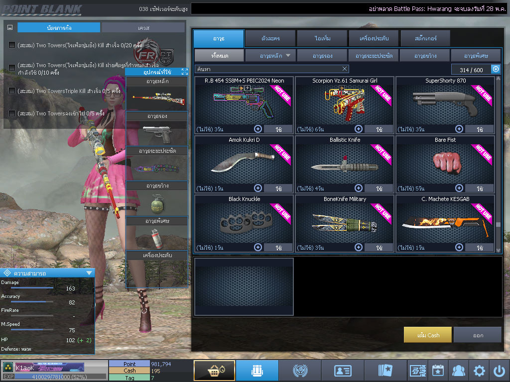Select the equipped grenade slot thumbnail

tap(157, 203)
